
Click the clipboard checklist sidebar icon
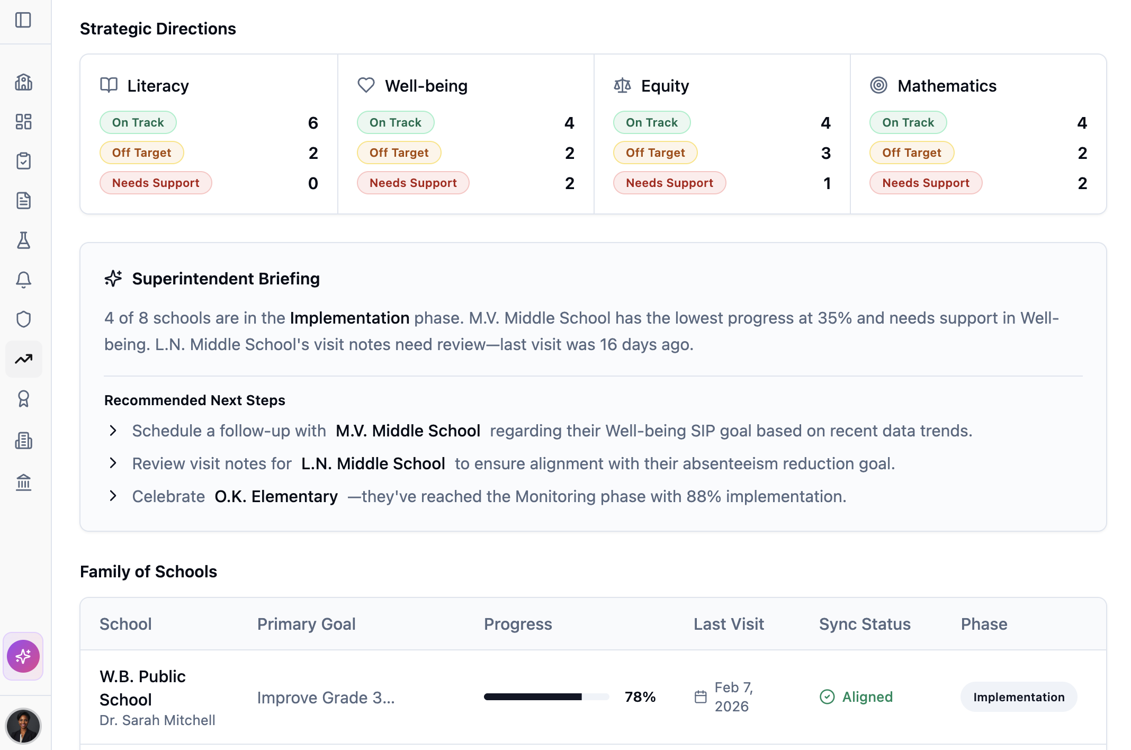pyautogui.click(x=23, y=161)
